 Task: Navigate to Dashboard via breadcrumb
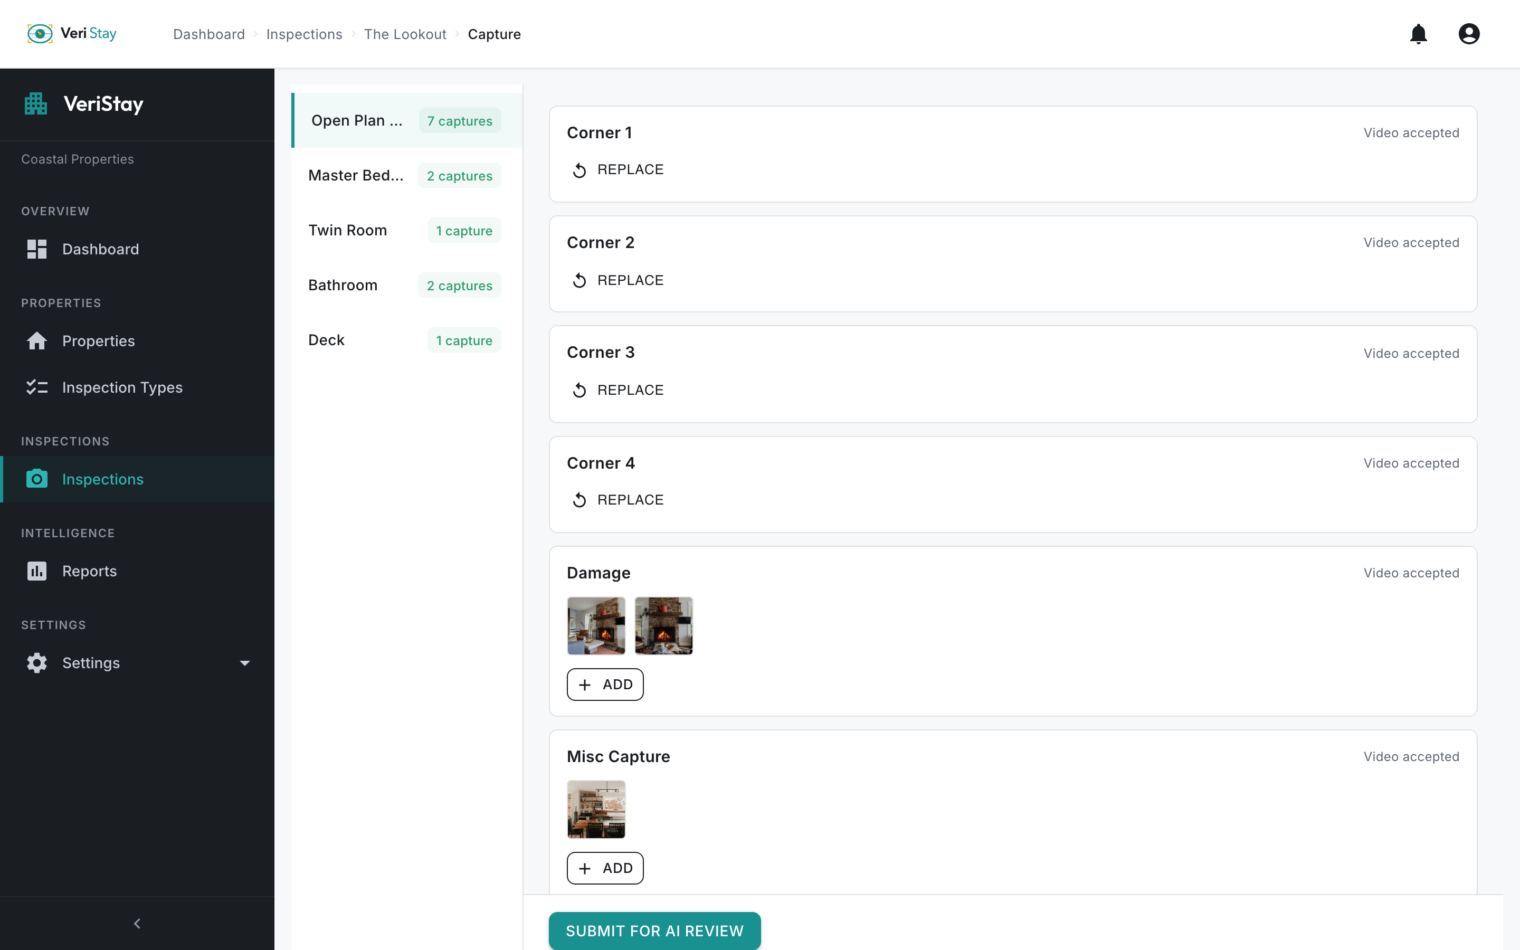click(208, 34)
